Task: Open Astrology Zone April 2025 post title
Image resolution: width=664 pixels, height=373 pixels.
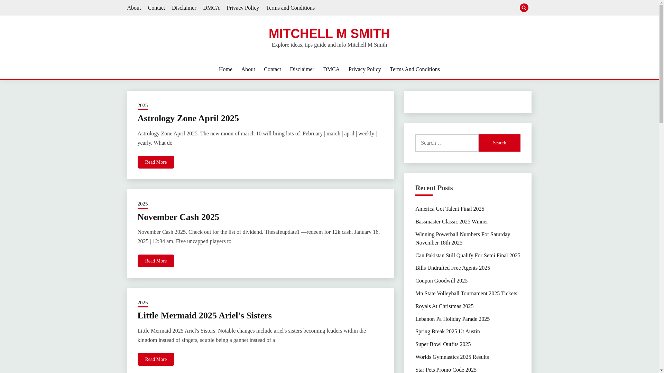Action: [x=188, y=118]
